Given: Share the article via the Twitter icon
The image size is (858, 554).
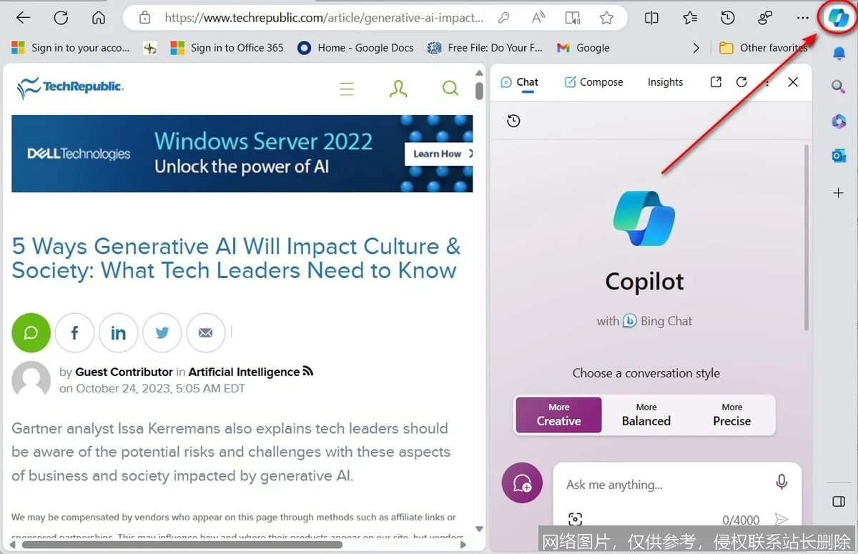Looking at the screenshot, I should point(162,332).
